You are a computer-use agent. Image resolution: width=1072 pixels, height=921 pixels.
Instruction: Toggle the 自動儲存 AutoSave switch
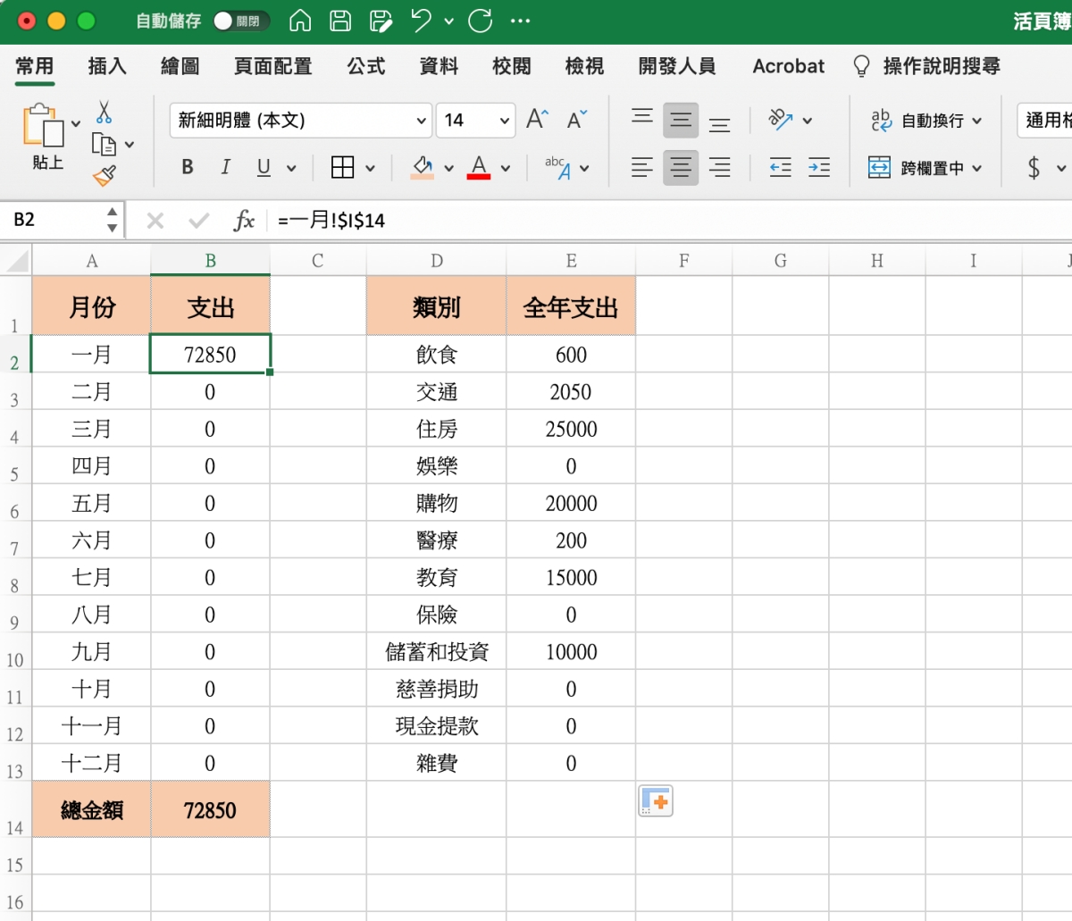239,21
